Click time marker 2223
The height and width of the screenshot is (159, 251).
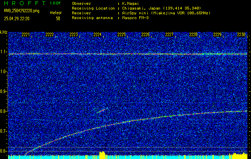[x=74, y=35]
